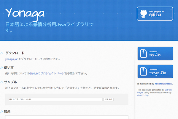Image resolution: width=178 pixels, height=119 pixels.
Task: Open the yonaga.jar download link
Action: pos(11,59)
